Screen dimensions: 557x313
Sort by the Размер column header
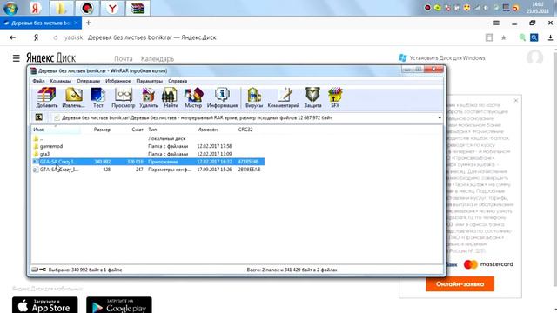tap(102, 130)
